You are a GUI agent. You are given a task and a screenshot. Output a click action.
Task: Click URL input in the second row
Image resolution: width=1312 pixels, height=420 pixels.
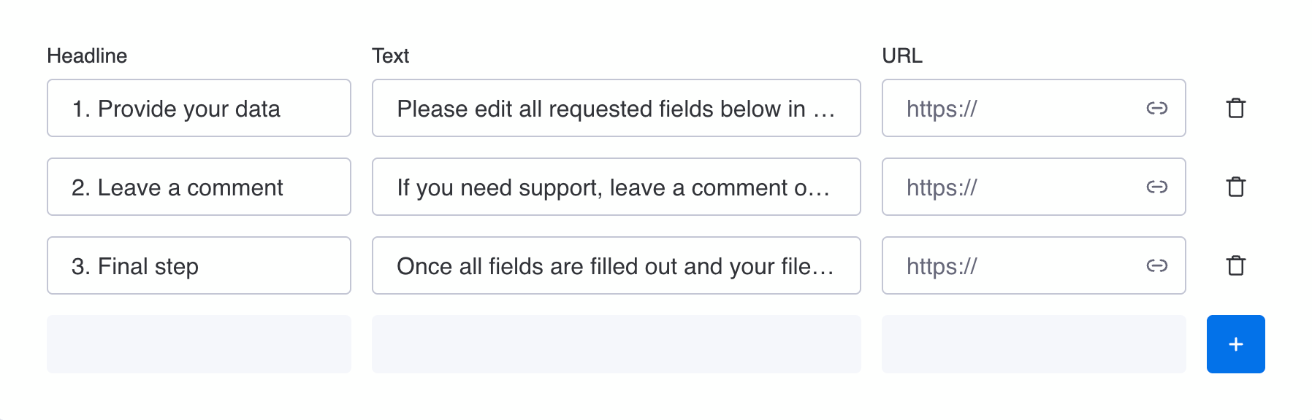(1015, 187)
